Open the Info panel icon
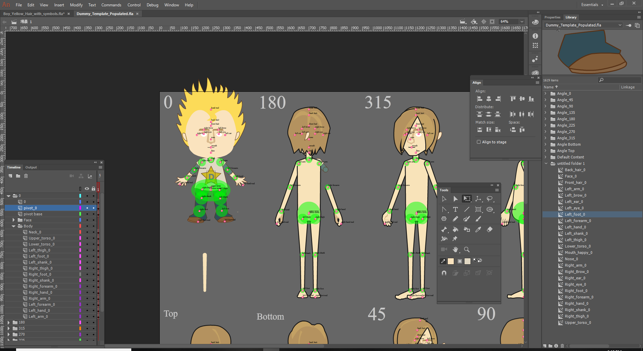This screenshot has height=351, width=643. coord(535,36)
